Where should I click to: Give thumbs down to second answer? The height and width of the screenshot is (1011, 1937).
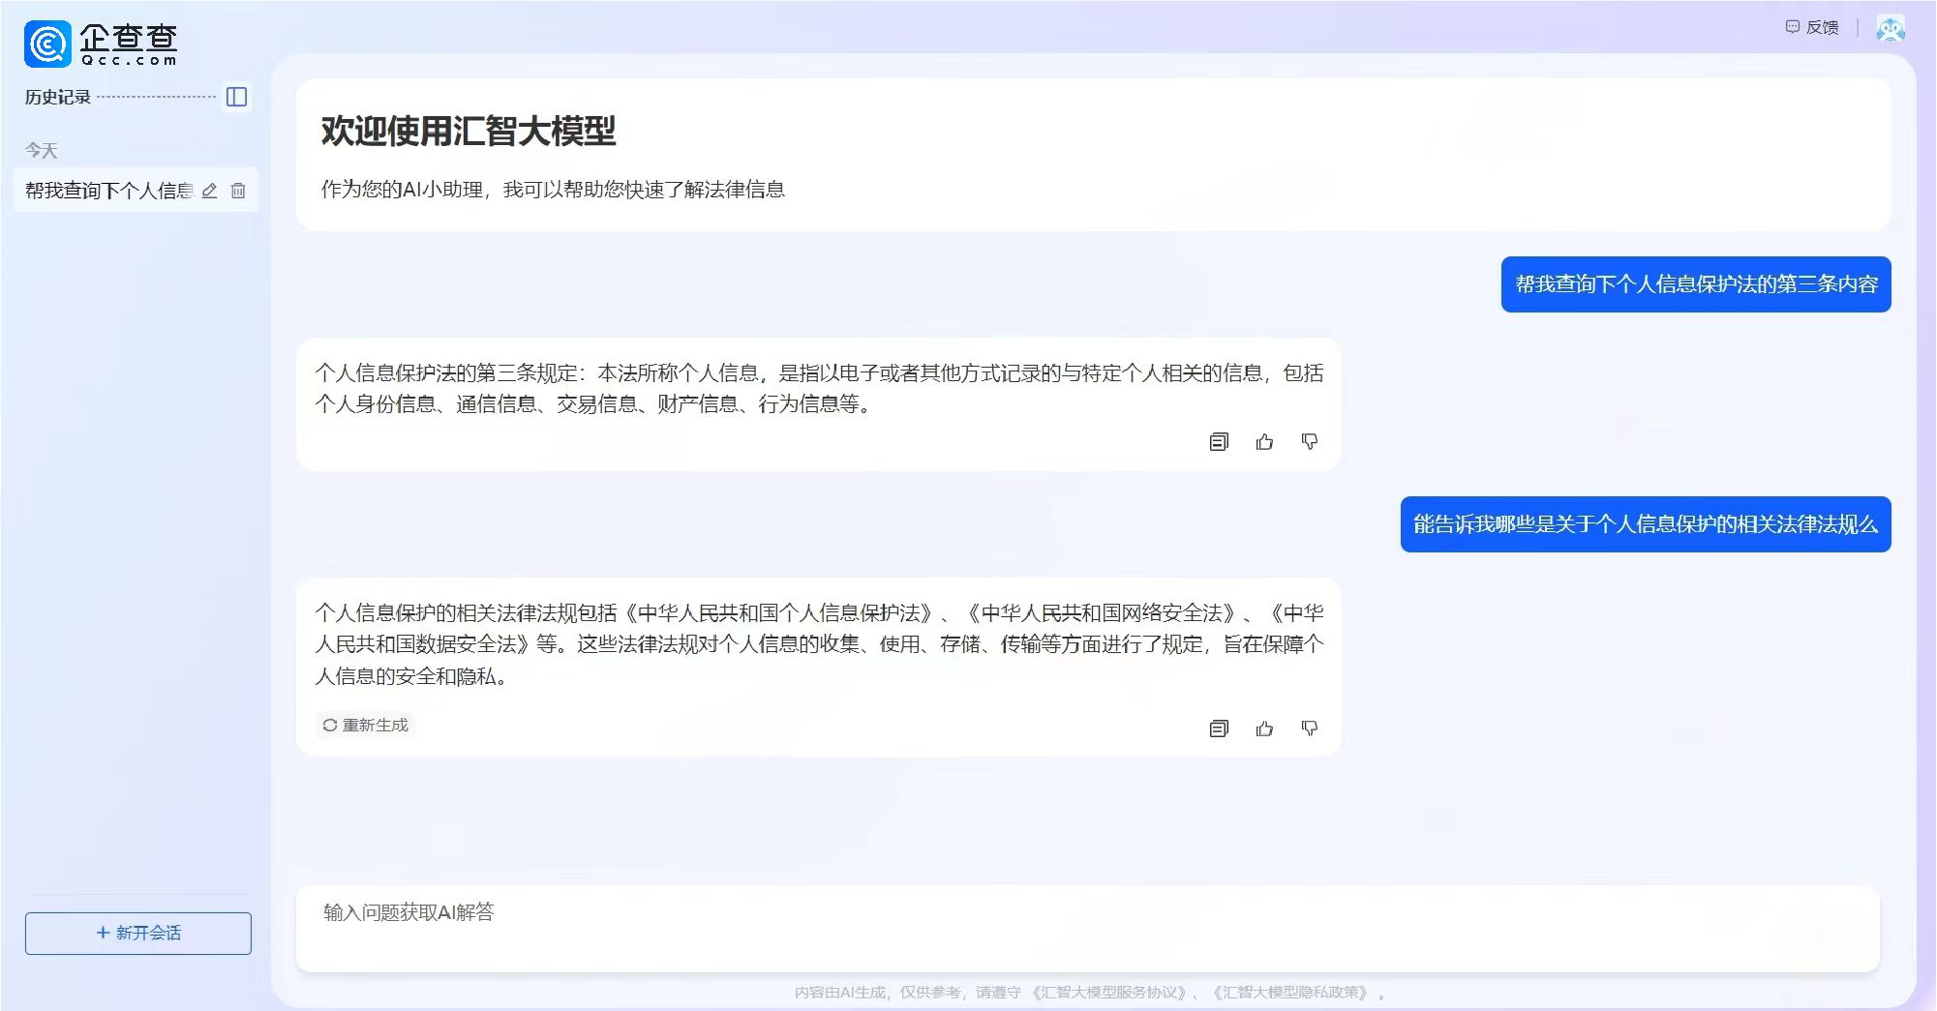click(x=1310, y=729)
